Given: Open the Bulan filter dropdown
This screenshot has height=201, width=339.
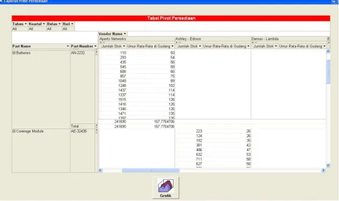Looking at the screenshot, I should tap(60, 24).
